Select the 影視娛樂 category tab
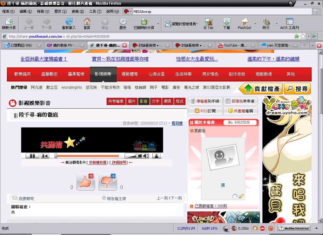 click(103, 74)
